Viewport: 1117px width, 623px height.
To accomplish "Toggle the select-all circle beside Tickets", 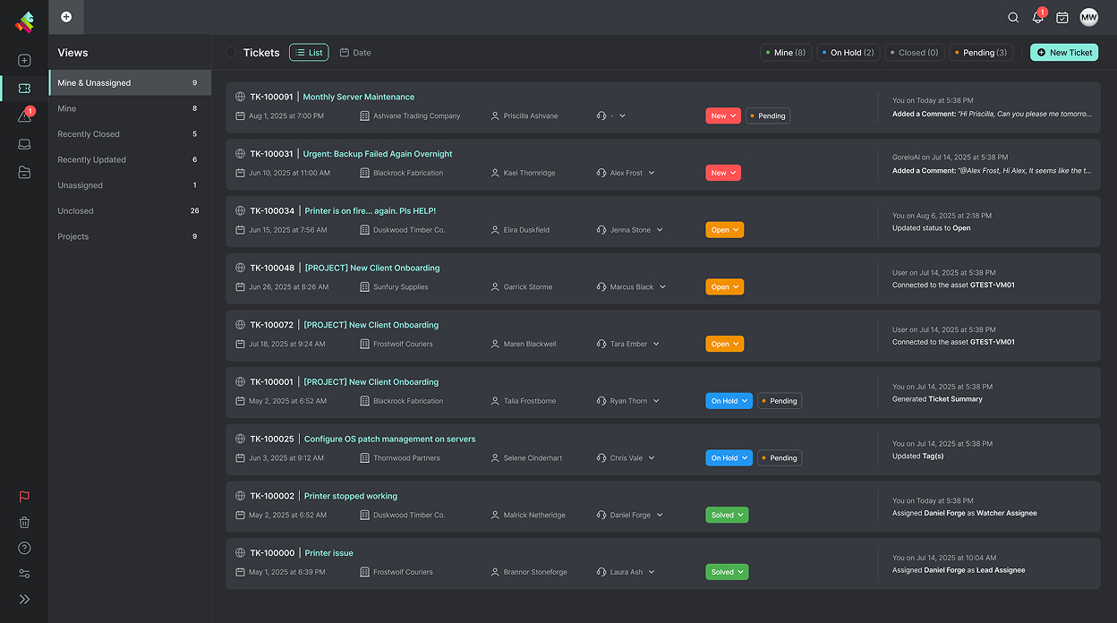I will coord(231,53).
